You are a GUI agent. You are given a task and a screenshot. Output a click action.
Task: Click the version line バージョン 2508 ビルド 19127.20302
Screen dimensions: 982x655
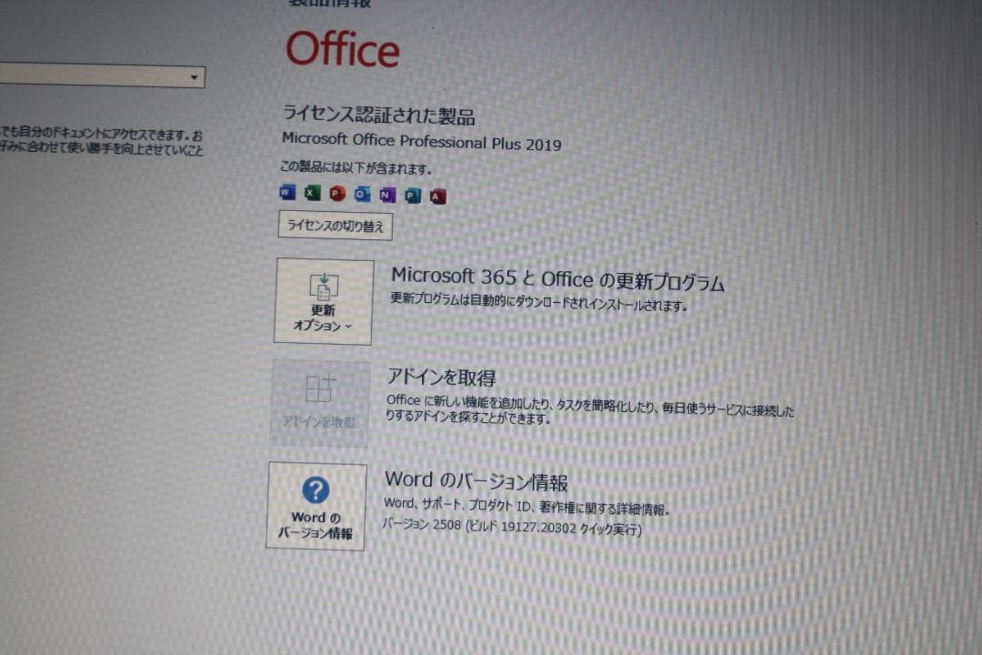pyautogui.click(x=512, y=527)
